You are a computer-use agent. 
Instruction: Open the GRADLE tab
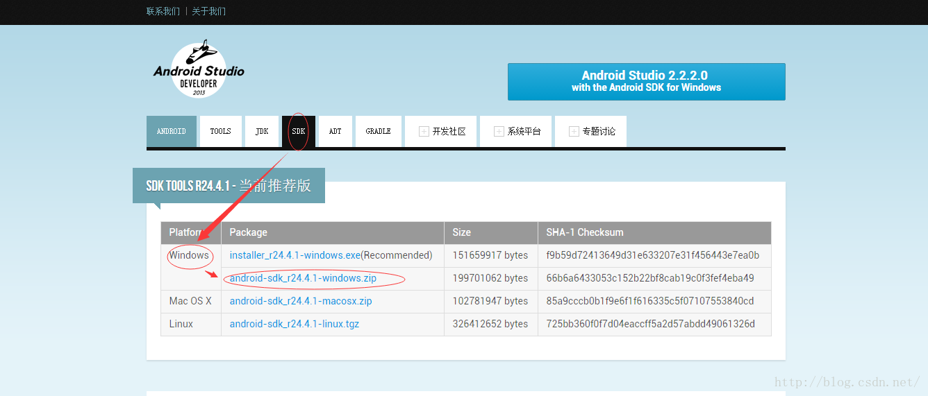[x=379, y=131]
